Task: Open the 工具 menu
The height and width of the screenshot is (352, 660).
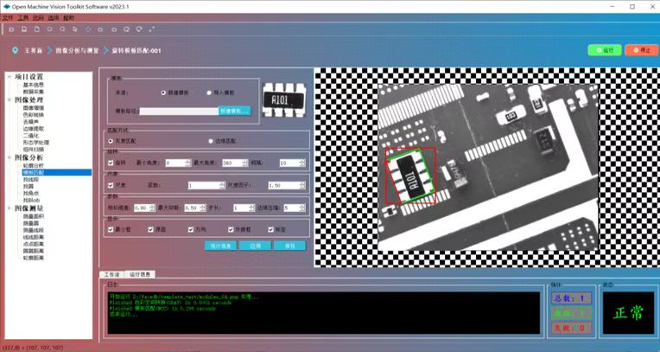Action: [23, 17]
